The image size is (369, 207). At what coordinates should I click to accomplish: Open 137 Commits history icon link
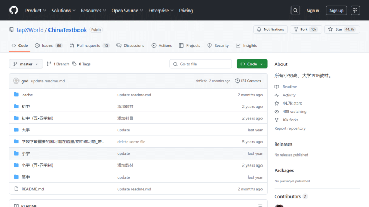pos(248,81)
